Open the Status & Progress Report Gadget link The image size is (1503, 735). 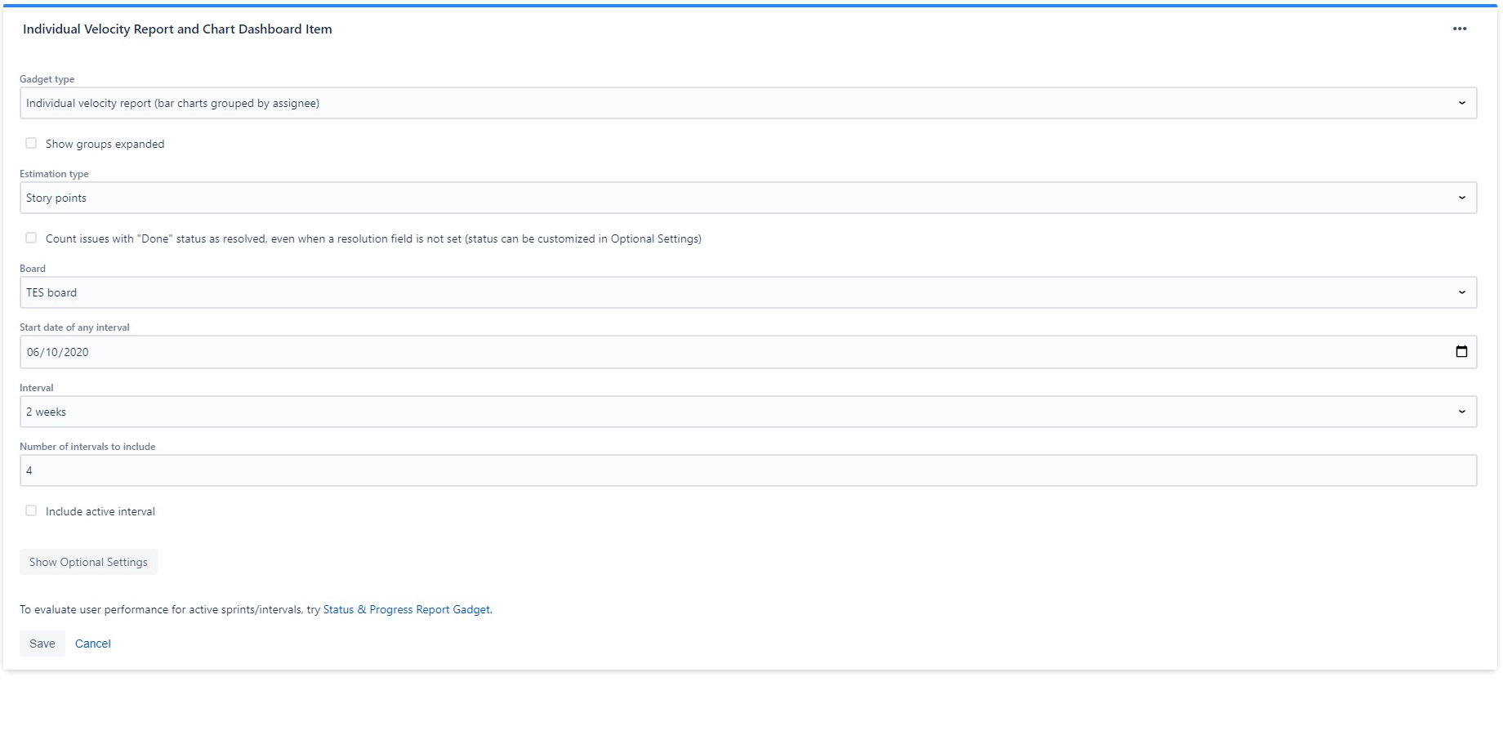tap(406, 609)
